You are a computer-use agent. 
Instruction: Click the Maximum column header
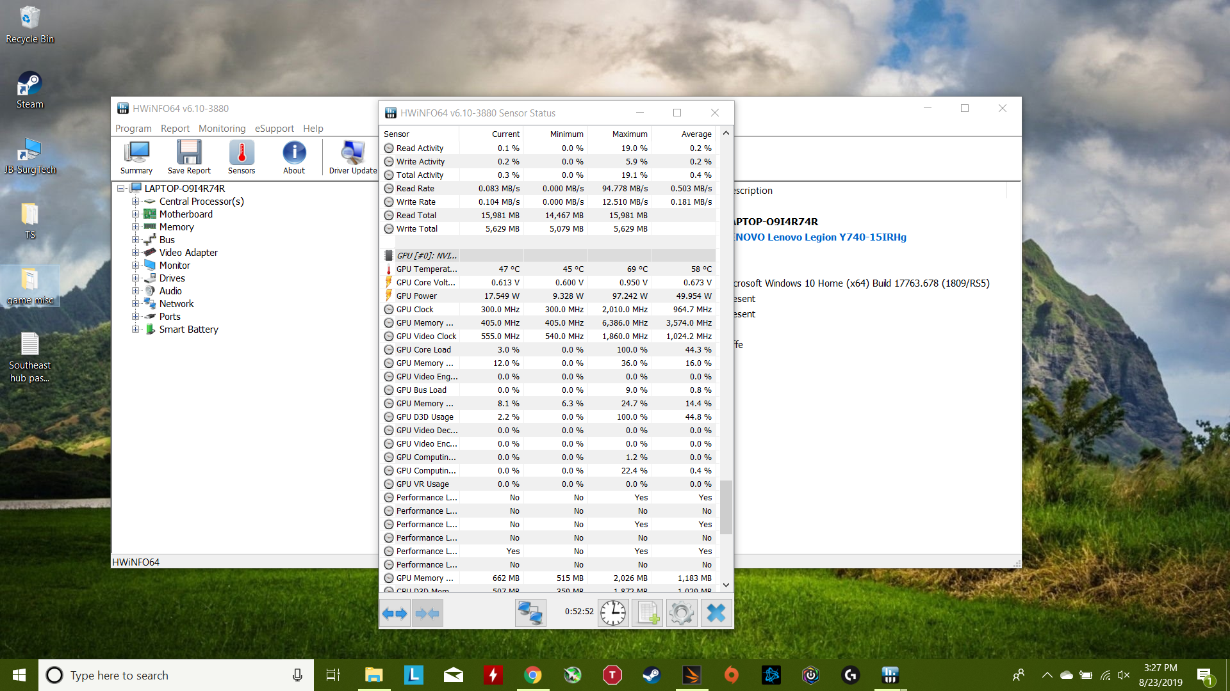pos(619,134)
